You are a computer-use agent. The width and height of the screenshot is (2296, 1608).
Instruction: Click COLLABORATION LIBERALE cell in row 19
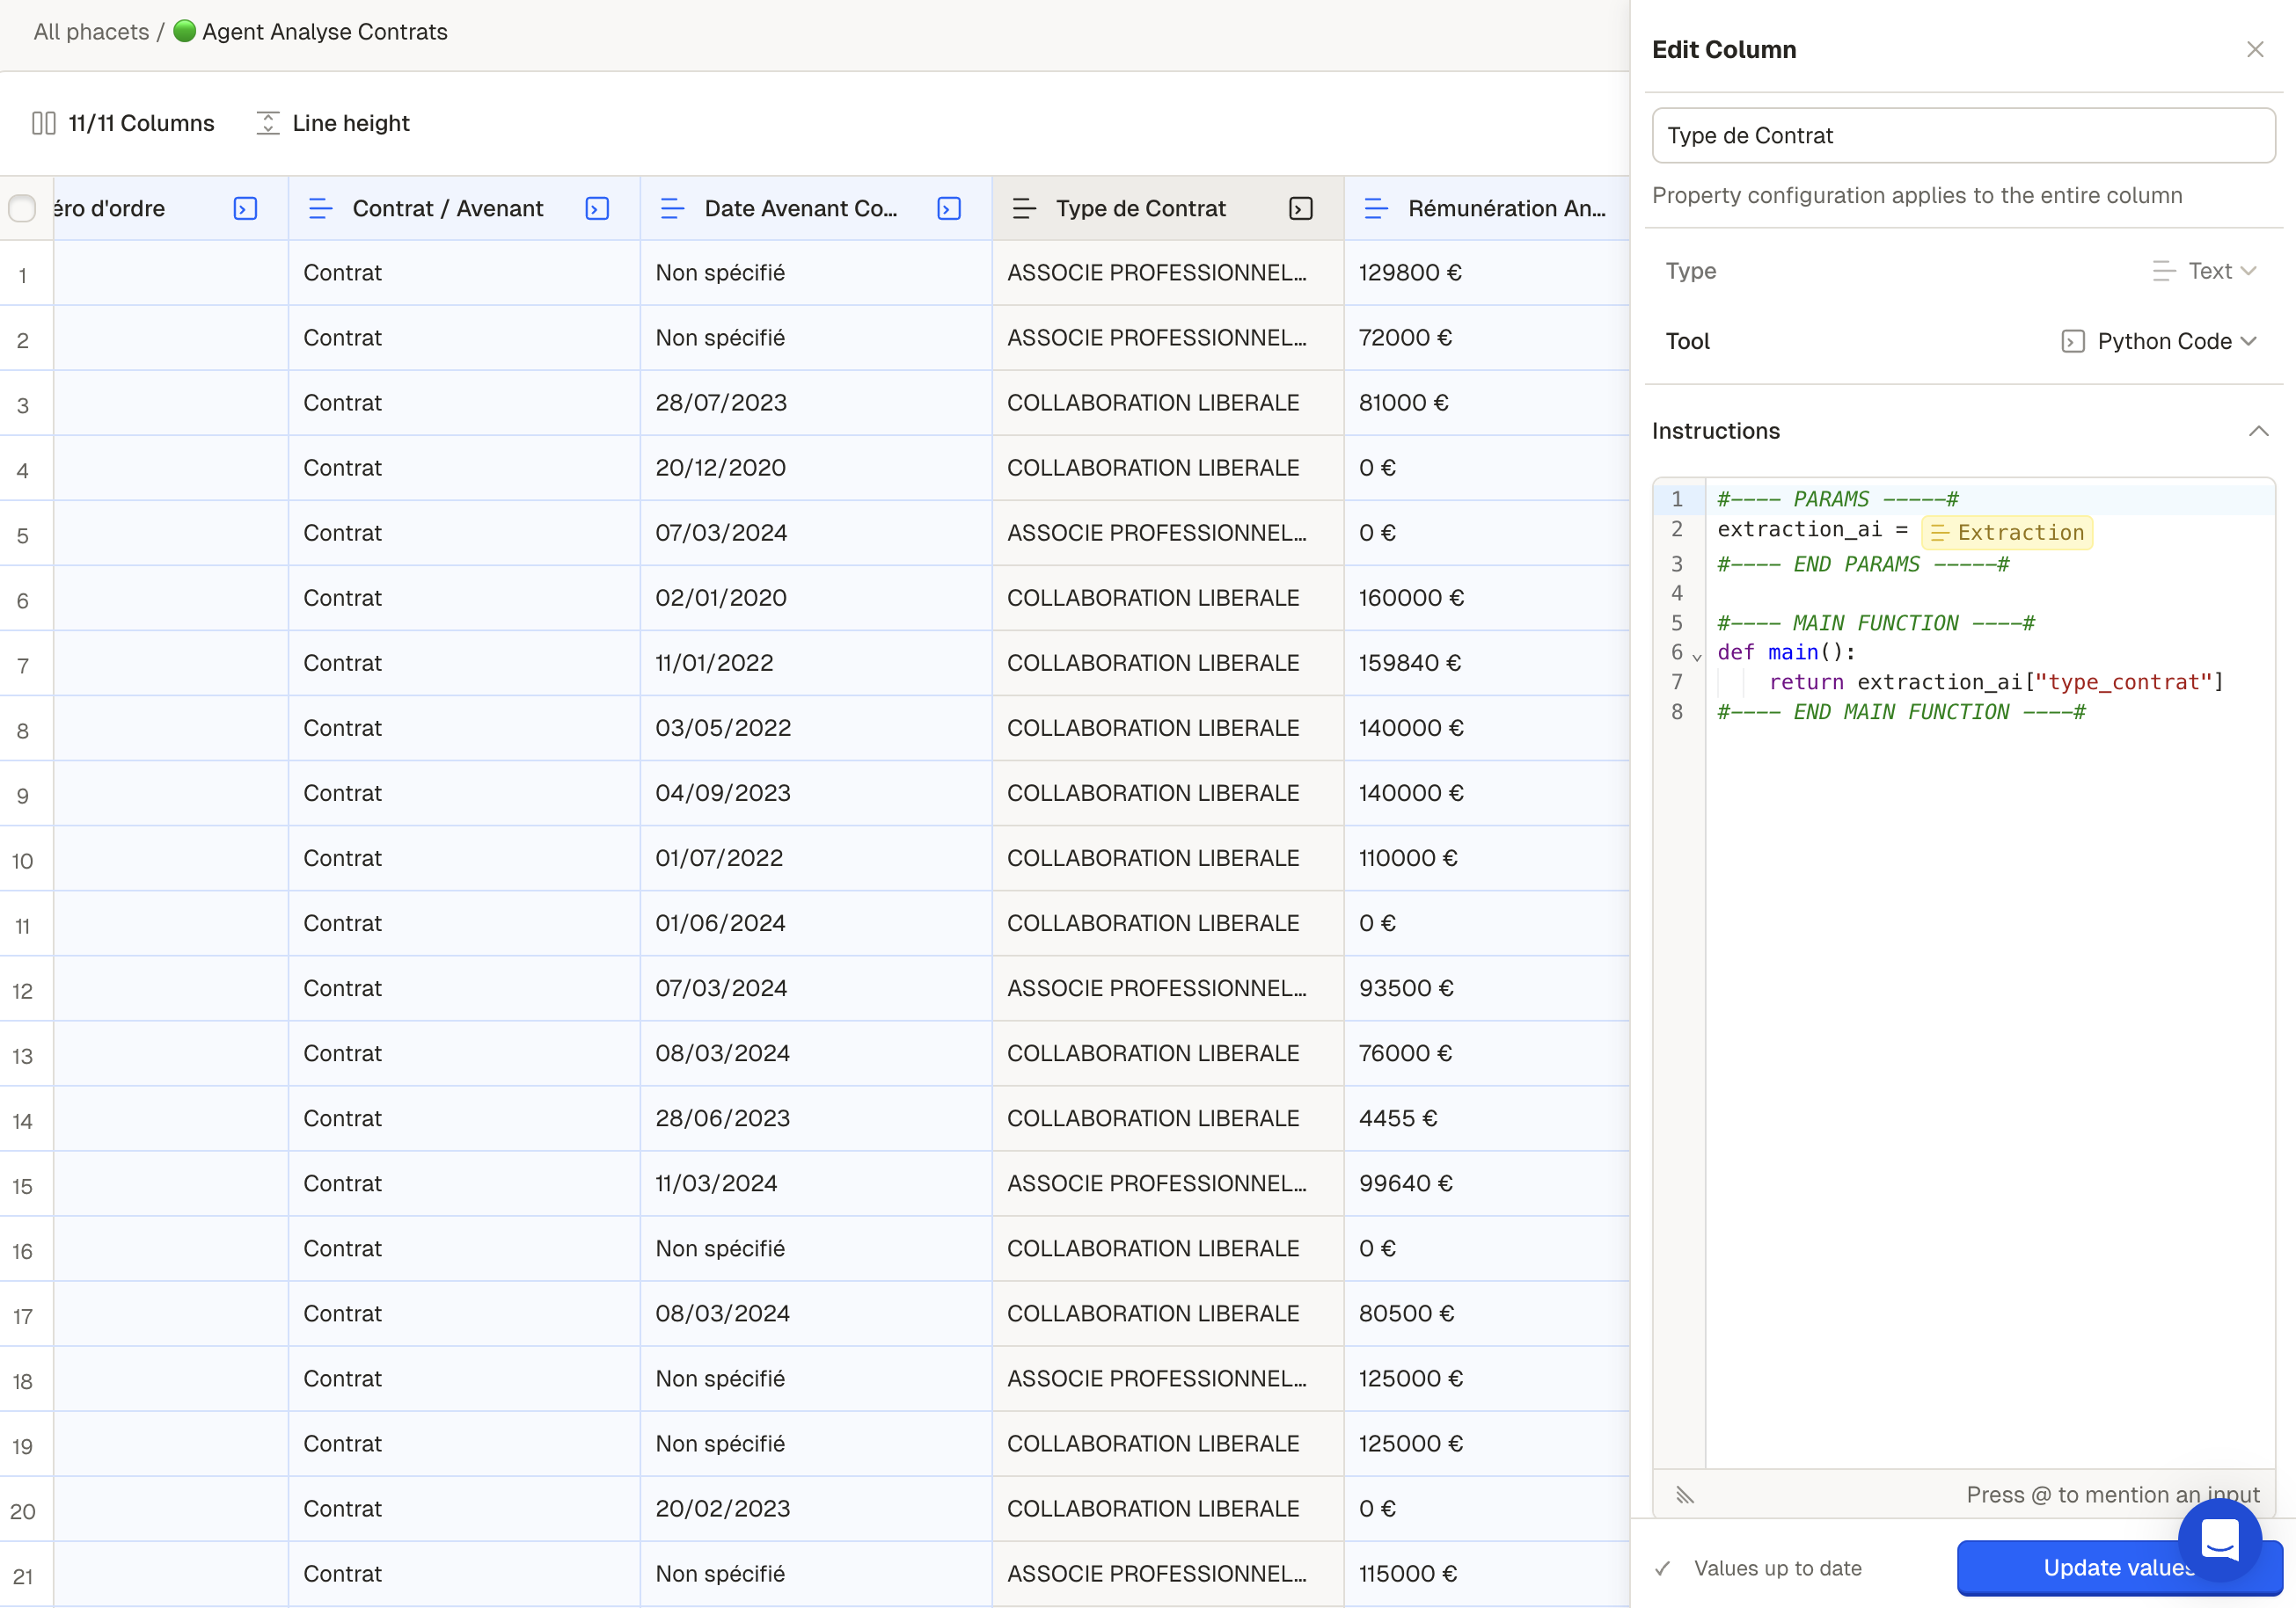tap(1168, 1443)
